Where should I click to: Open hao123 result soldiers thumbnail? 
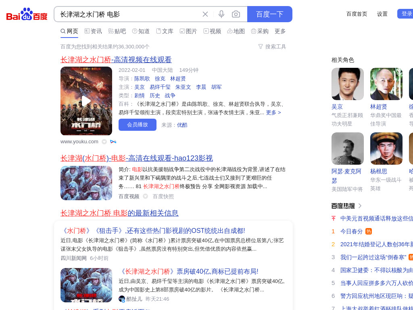(x=86, y=183)
